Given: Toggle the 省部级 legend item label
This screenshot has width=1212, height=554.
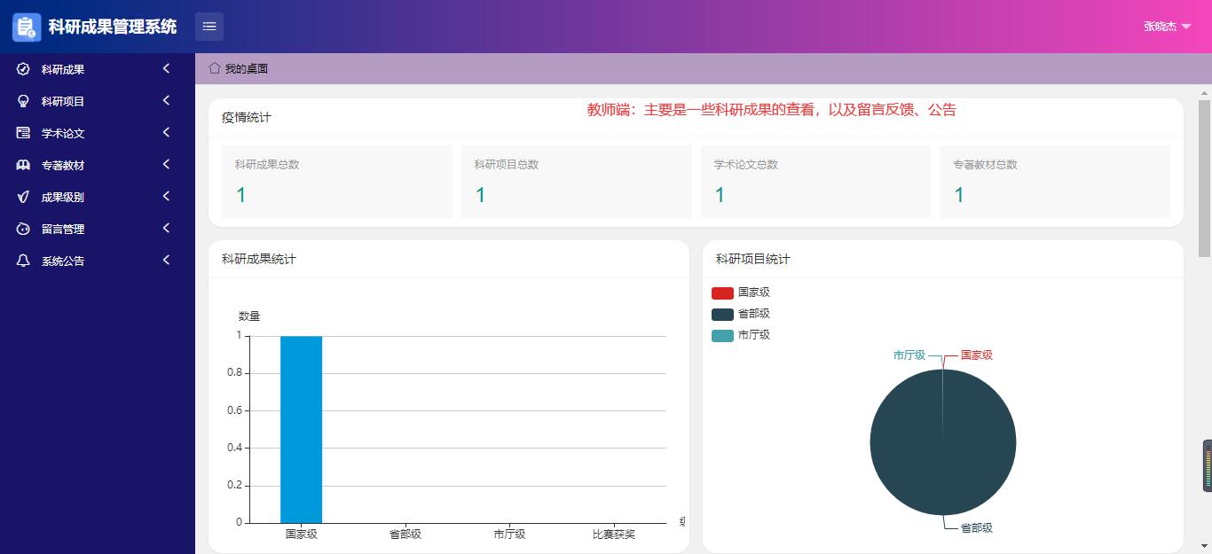Looking at the screenshot, I should [x=754, y=314].
